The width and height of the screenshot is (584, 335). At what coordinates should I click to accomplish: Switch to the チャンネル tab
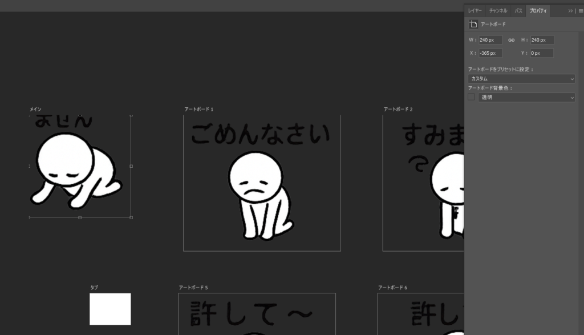pos(498,11)
